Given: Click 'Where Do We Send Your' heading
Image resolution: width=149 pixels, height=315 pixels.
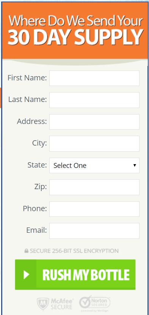Looking at the screenshot, I should 76,21.
